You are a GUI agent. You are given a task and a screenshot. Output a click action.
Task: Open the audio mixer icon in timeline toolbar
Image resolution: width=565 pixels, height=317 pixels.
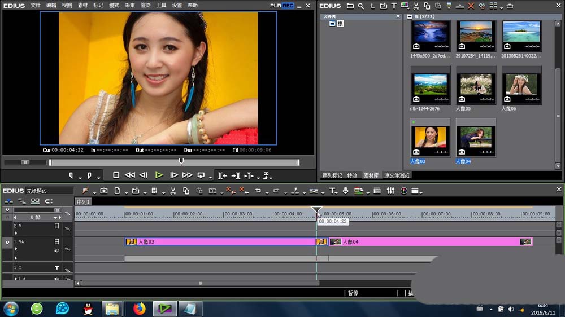tap(390, 191)
